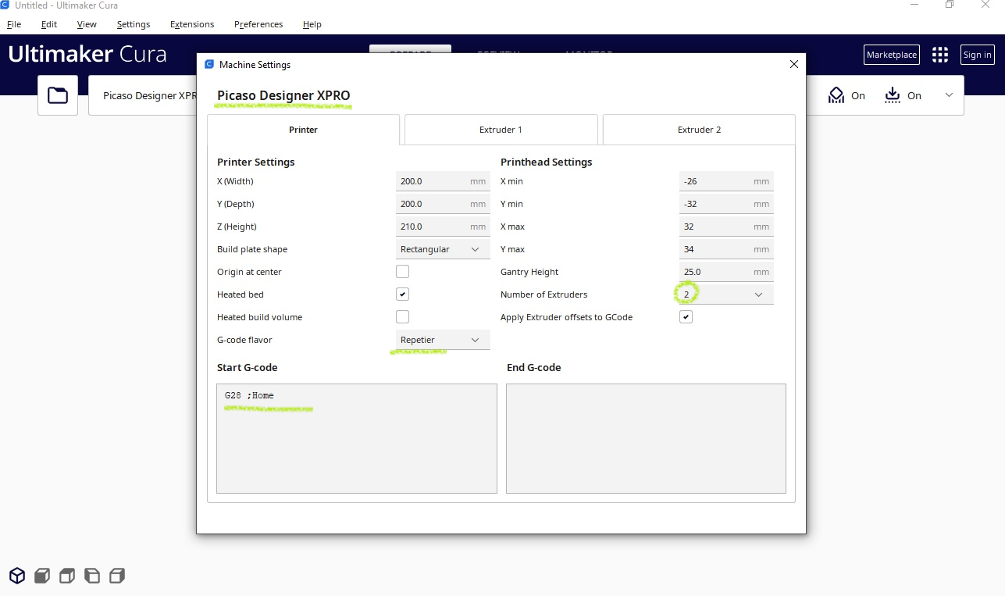Open the Edit menu
This screenshot has height=596, width=1005.
[49, 24]
